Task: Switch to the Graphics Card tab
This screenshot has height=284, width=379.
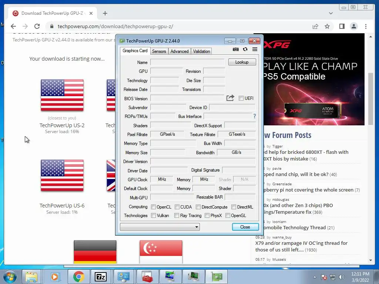Action: [135, 51]
